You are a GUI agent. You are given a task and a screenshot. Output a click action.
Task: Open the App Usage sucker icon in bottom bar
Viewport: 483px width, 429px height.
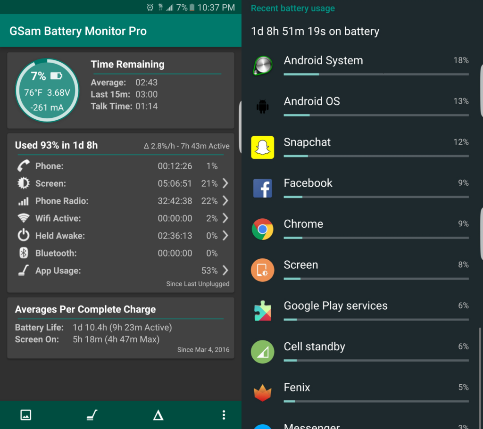[92, 415]
